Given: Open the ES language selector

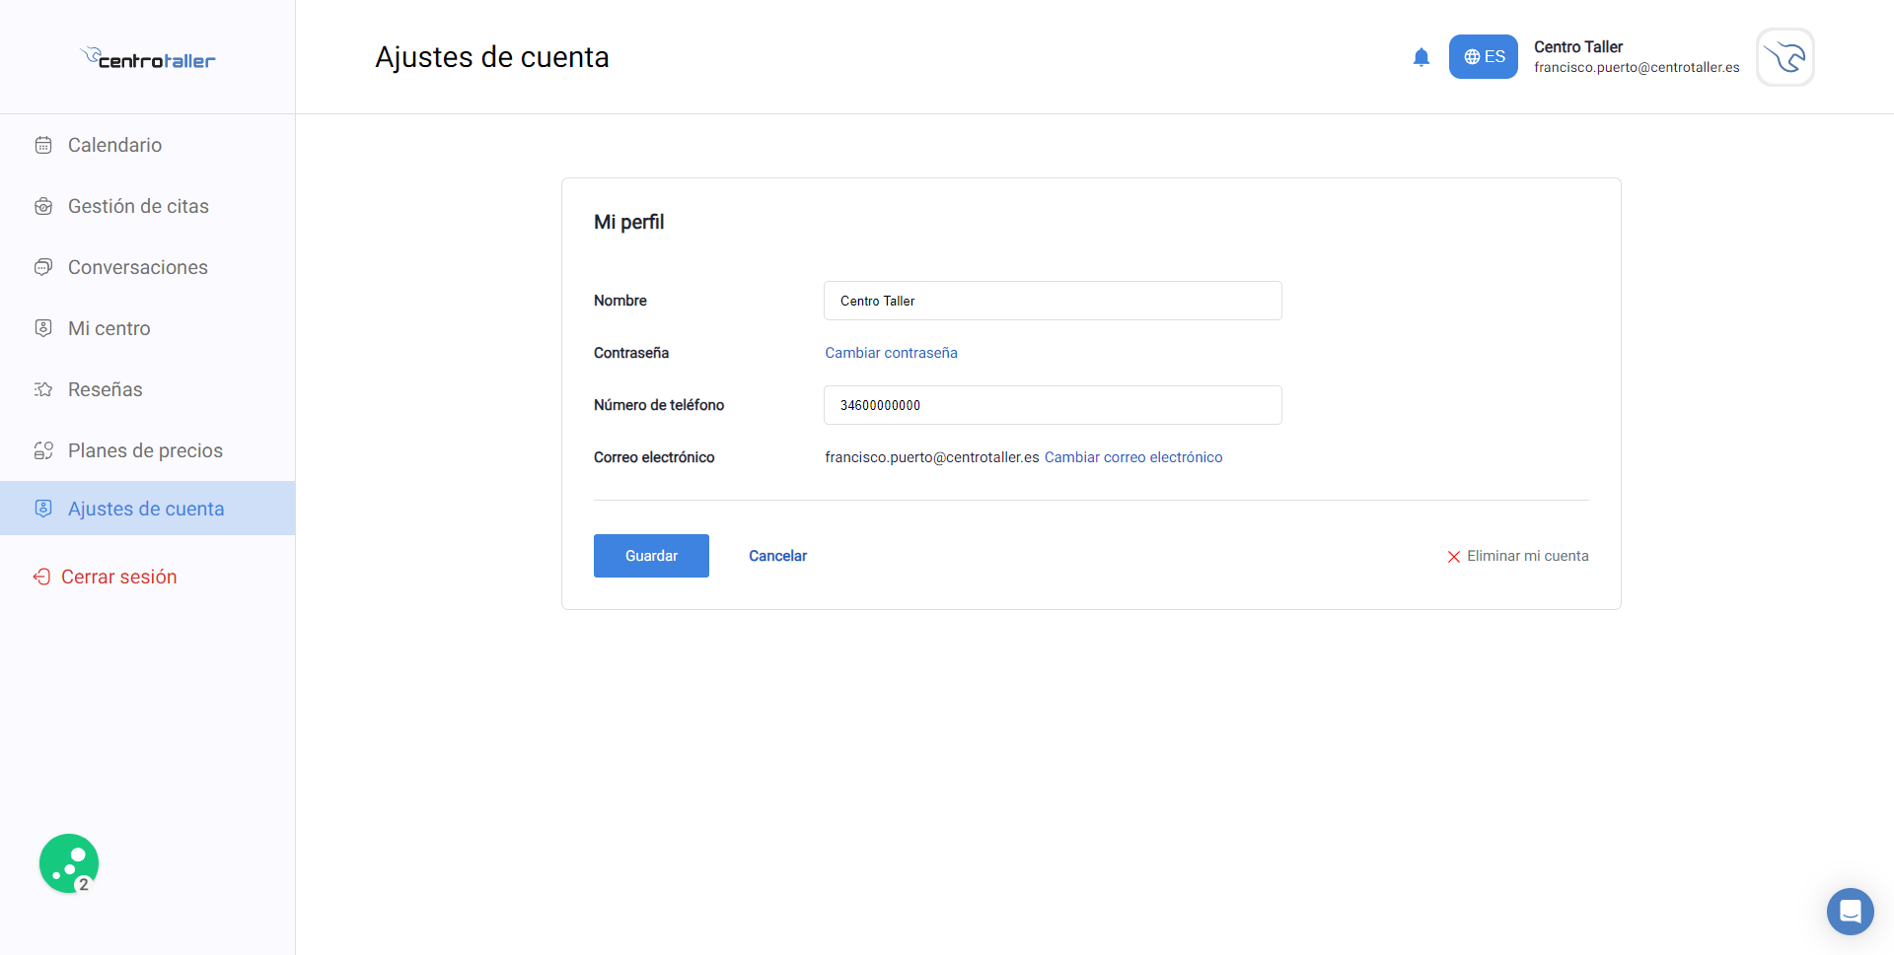Looking at the screenshot, I should click(x=1483, y=56).
